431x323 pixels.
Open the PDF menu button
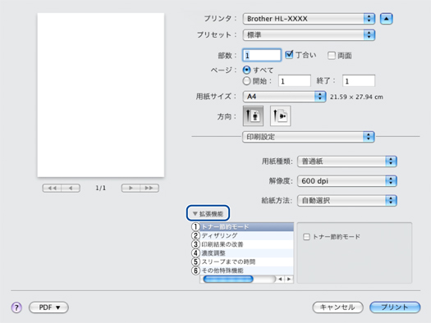[x=49, y=307]
